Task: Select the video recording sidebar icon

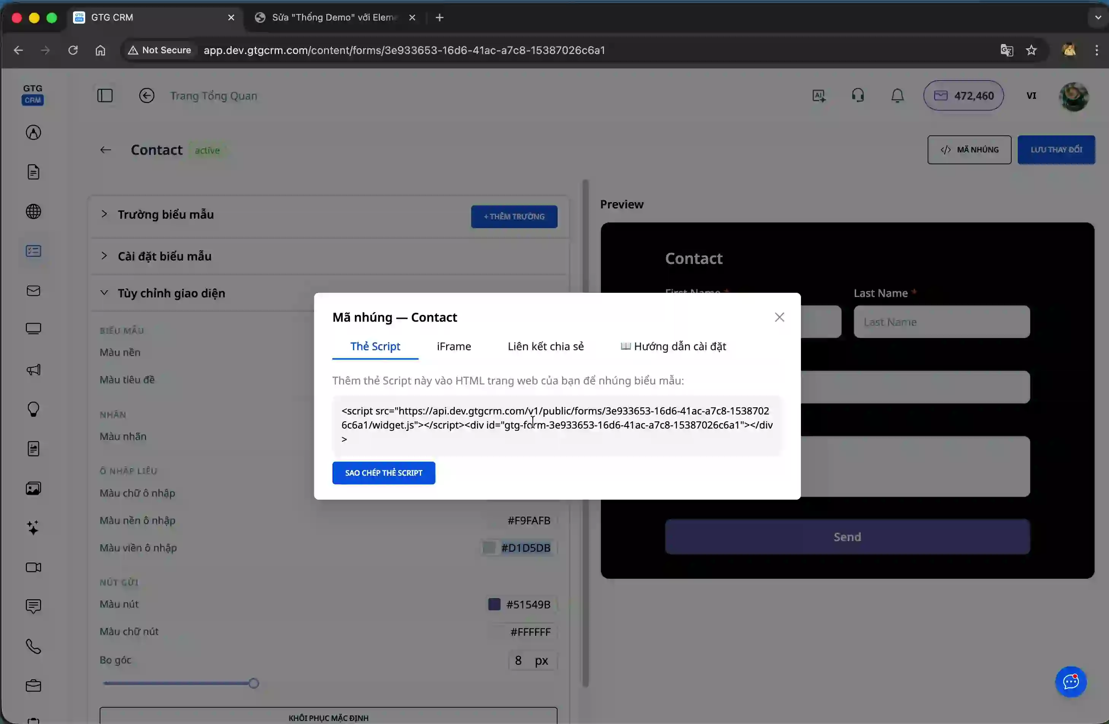Action: [x=33, y=567]
